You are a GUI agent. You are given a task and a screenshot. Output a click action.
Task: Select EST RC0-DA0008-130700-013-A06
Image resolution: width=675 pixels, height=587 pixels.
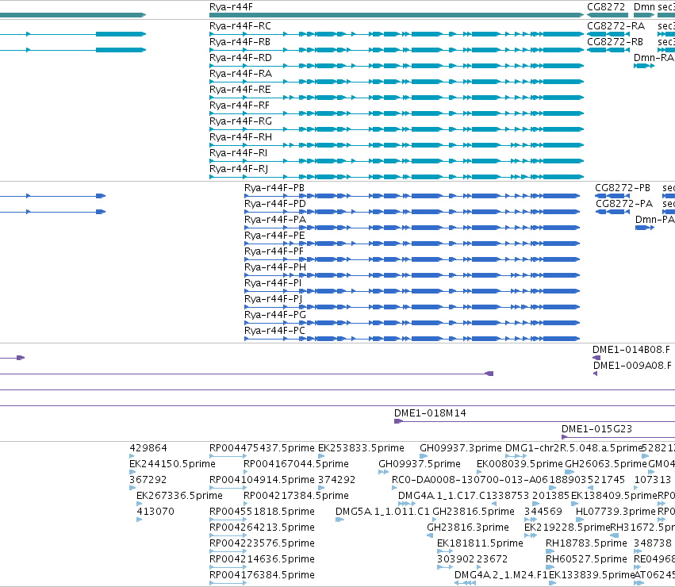tap(470, 480)
